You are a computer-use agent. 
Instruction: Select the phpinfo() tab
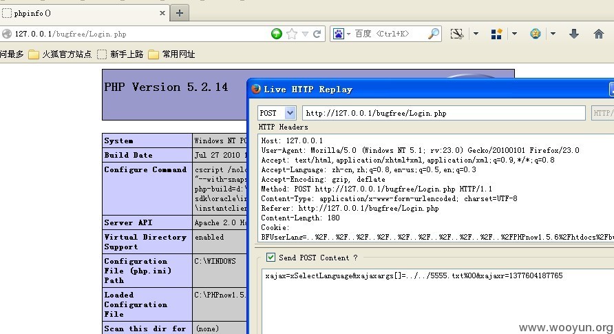(84, 13)
